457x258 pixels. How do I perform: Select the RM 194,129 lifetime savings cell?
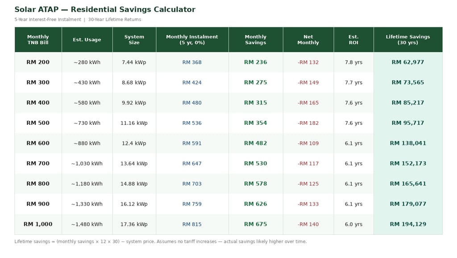tap(408, 225)
